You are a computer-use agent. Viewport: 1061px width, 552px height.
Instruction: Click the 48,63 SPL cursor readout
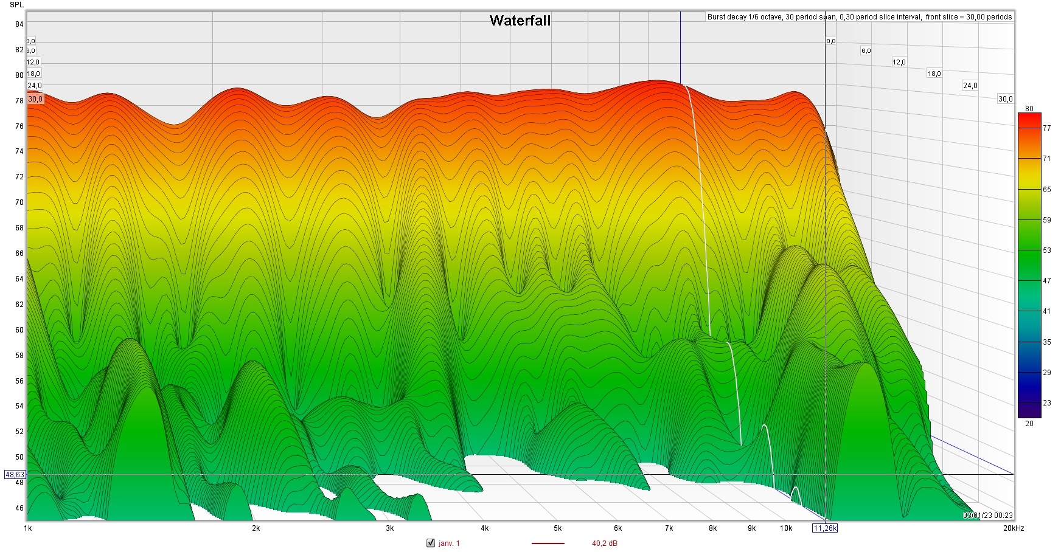[15, 475]
